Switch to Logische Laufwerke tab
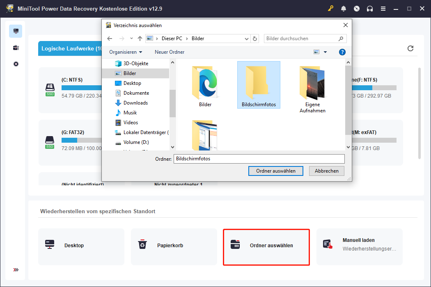This screenshot has height=287, width=431. tap(70, 49)
